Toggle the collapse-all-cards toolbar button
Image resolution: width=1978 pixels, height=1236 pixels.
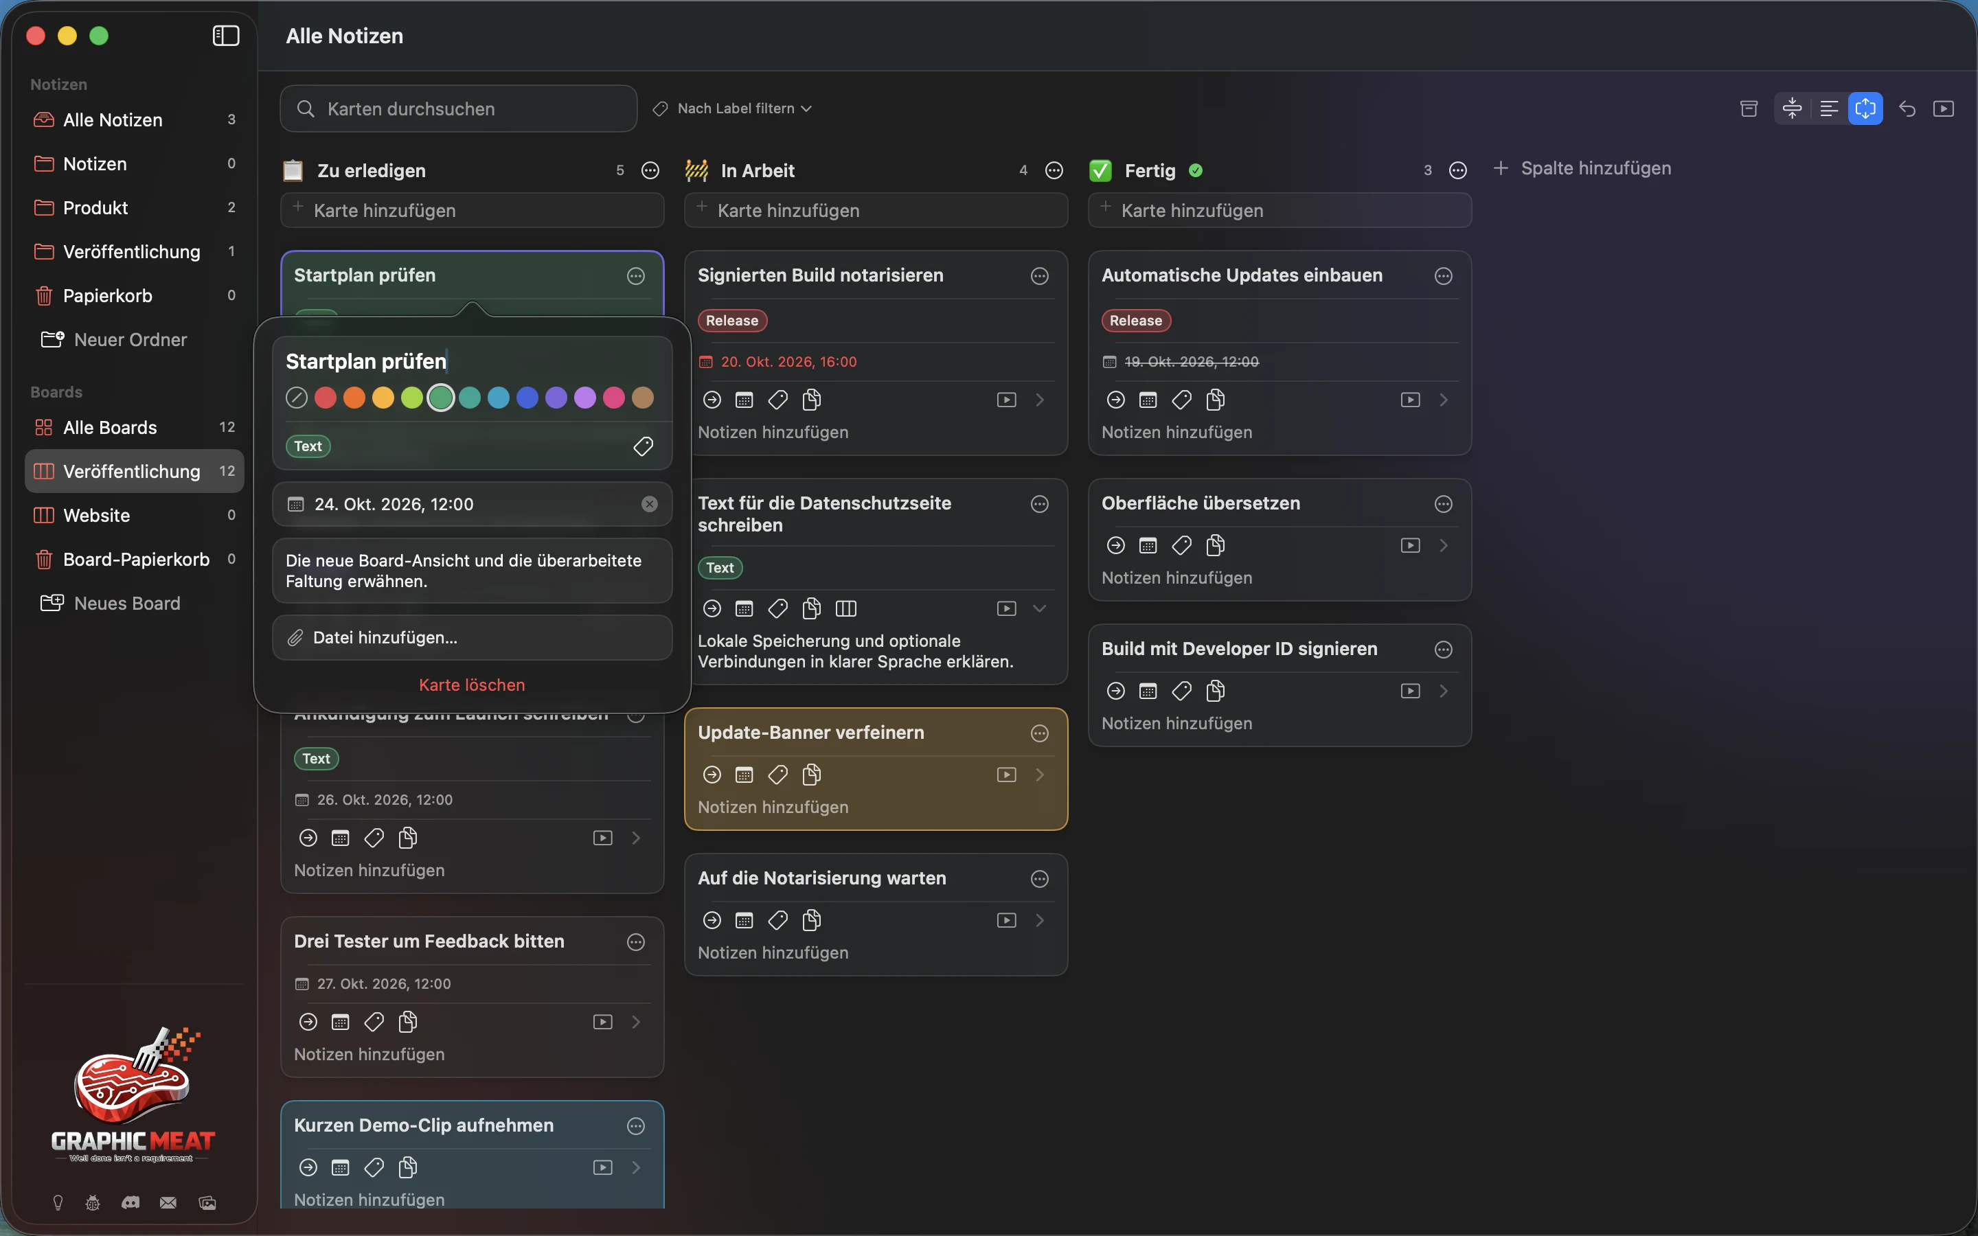(1793, 108)
